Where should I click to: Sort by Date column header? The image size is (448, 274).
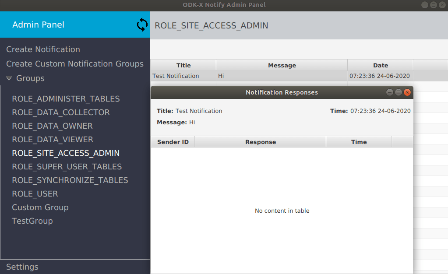(x=380, y=65)
